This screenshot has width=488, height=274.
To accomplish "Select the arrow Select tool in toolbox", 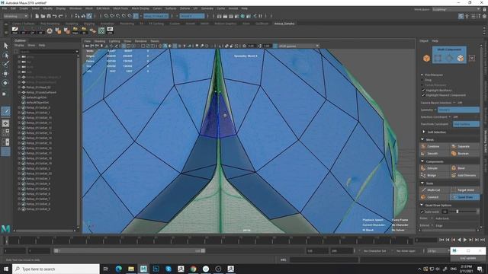I will point(5,46).
